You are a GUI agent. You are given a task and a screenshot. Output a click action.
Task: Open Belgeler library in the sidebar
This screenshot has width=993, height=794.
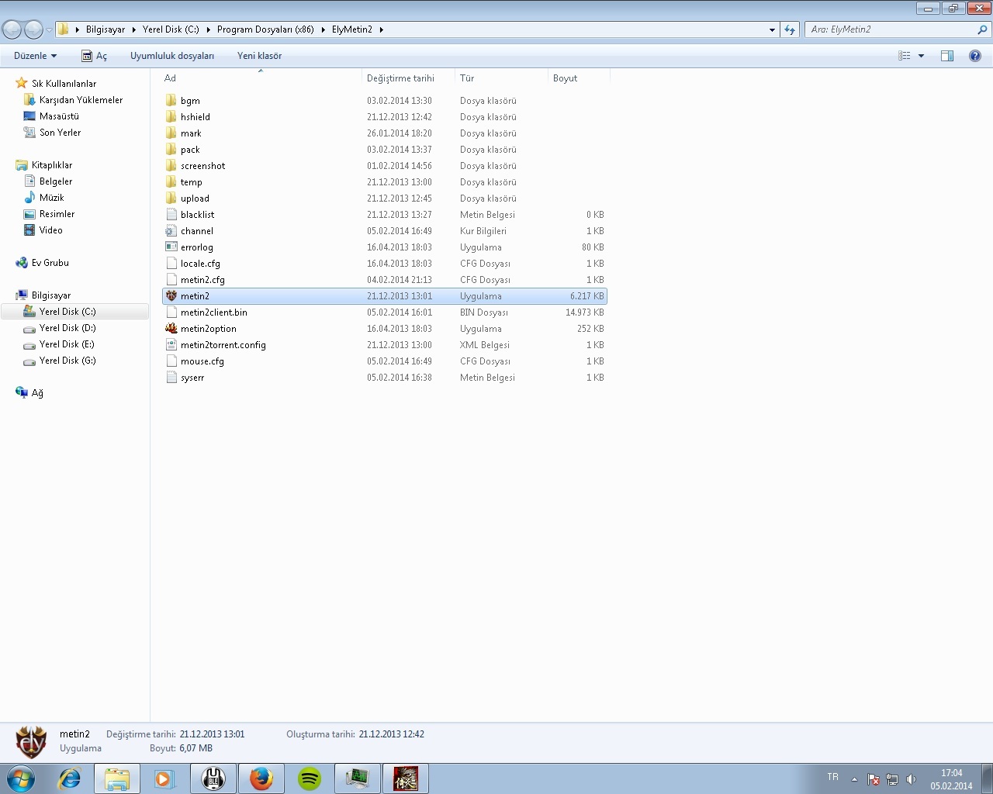tap(56, 181)
